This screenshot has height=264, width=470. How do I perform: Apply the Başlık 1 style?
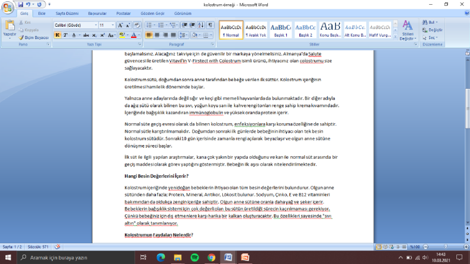pos(280,30)
